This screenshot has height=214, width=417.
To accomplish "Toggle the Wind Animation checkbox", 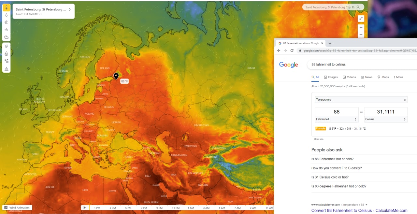I will [x=6, y=207].
